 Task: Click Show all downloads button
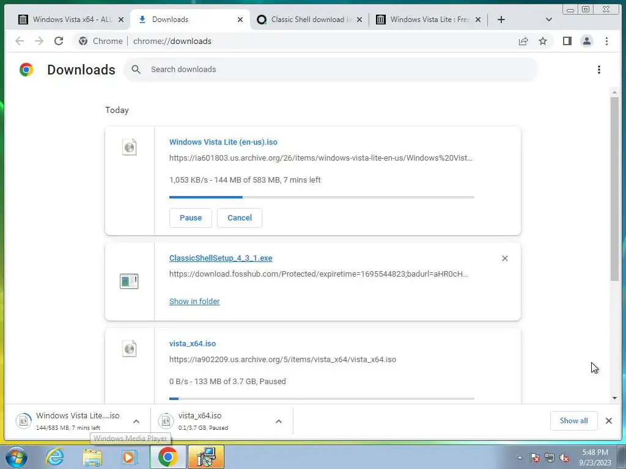pyautogui.click(x=573, y=421)
